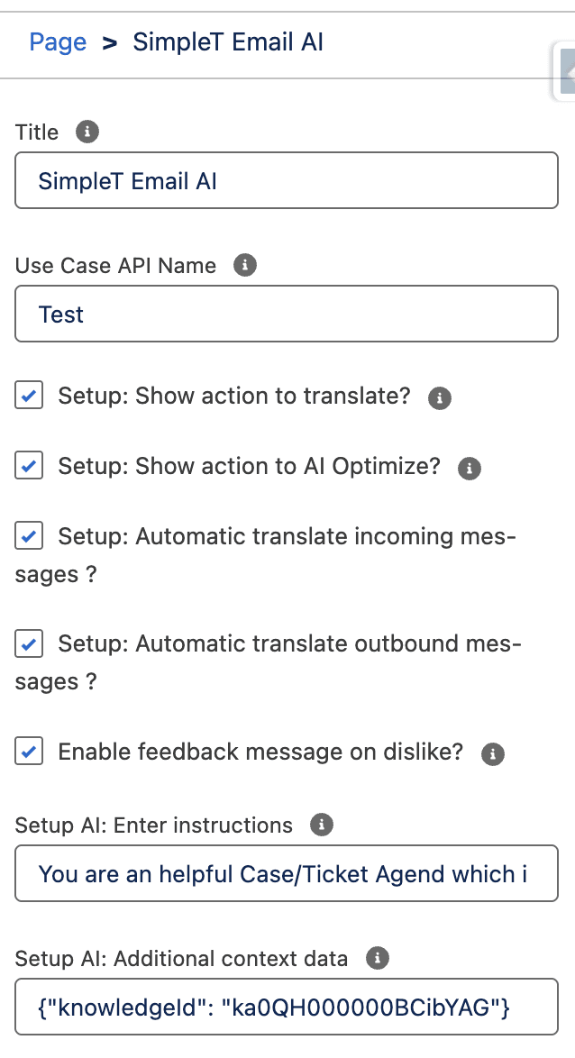Viewport: 575px width, 1058px height.
Task: Select the knowledgeId context data field
Action: click(286, 1007)
